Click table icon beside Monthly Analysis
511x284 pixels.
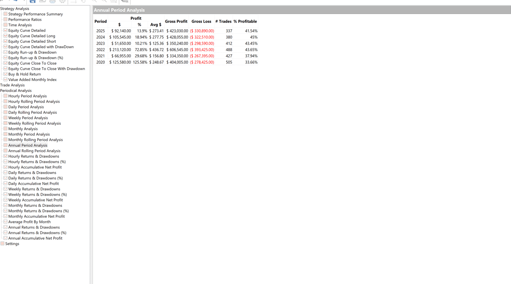pos(5,129)
